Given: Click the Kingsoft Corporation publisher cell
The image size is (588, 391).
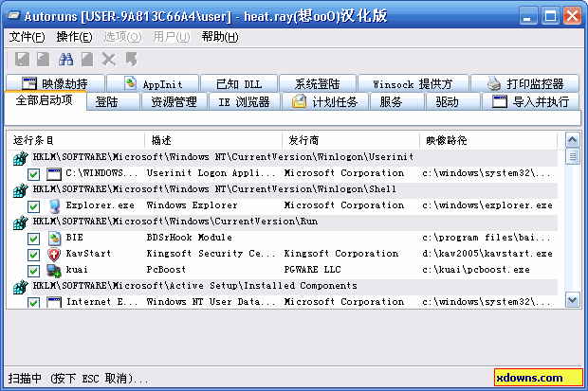Looking at the screenshot, I should tap(341, 254).
